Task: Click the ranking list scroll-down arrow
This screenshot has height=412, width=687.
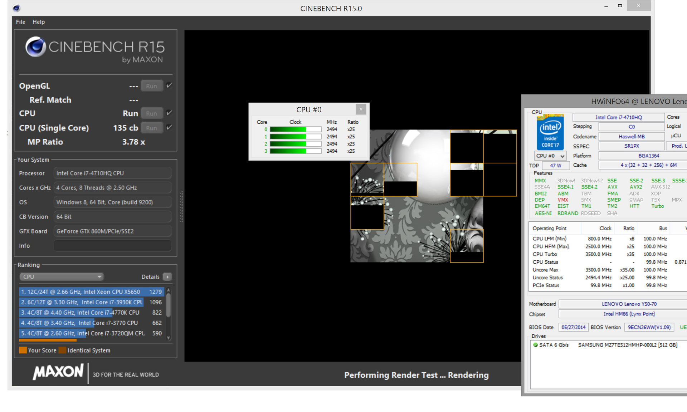Action: (169, 338)
